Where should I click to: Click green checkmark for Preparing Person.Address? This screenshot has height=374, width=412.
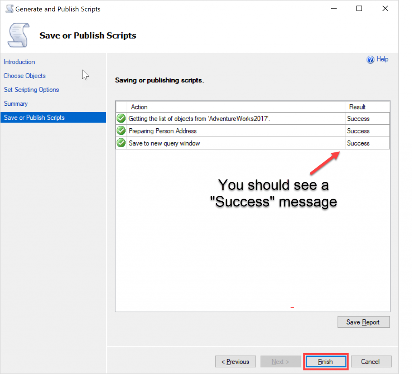point(121,131)
